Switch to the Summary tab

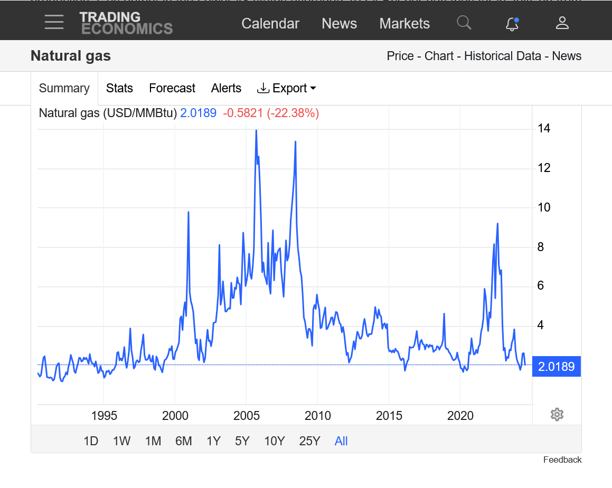click(x=64, y=88)
